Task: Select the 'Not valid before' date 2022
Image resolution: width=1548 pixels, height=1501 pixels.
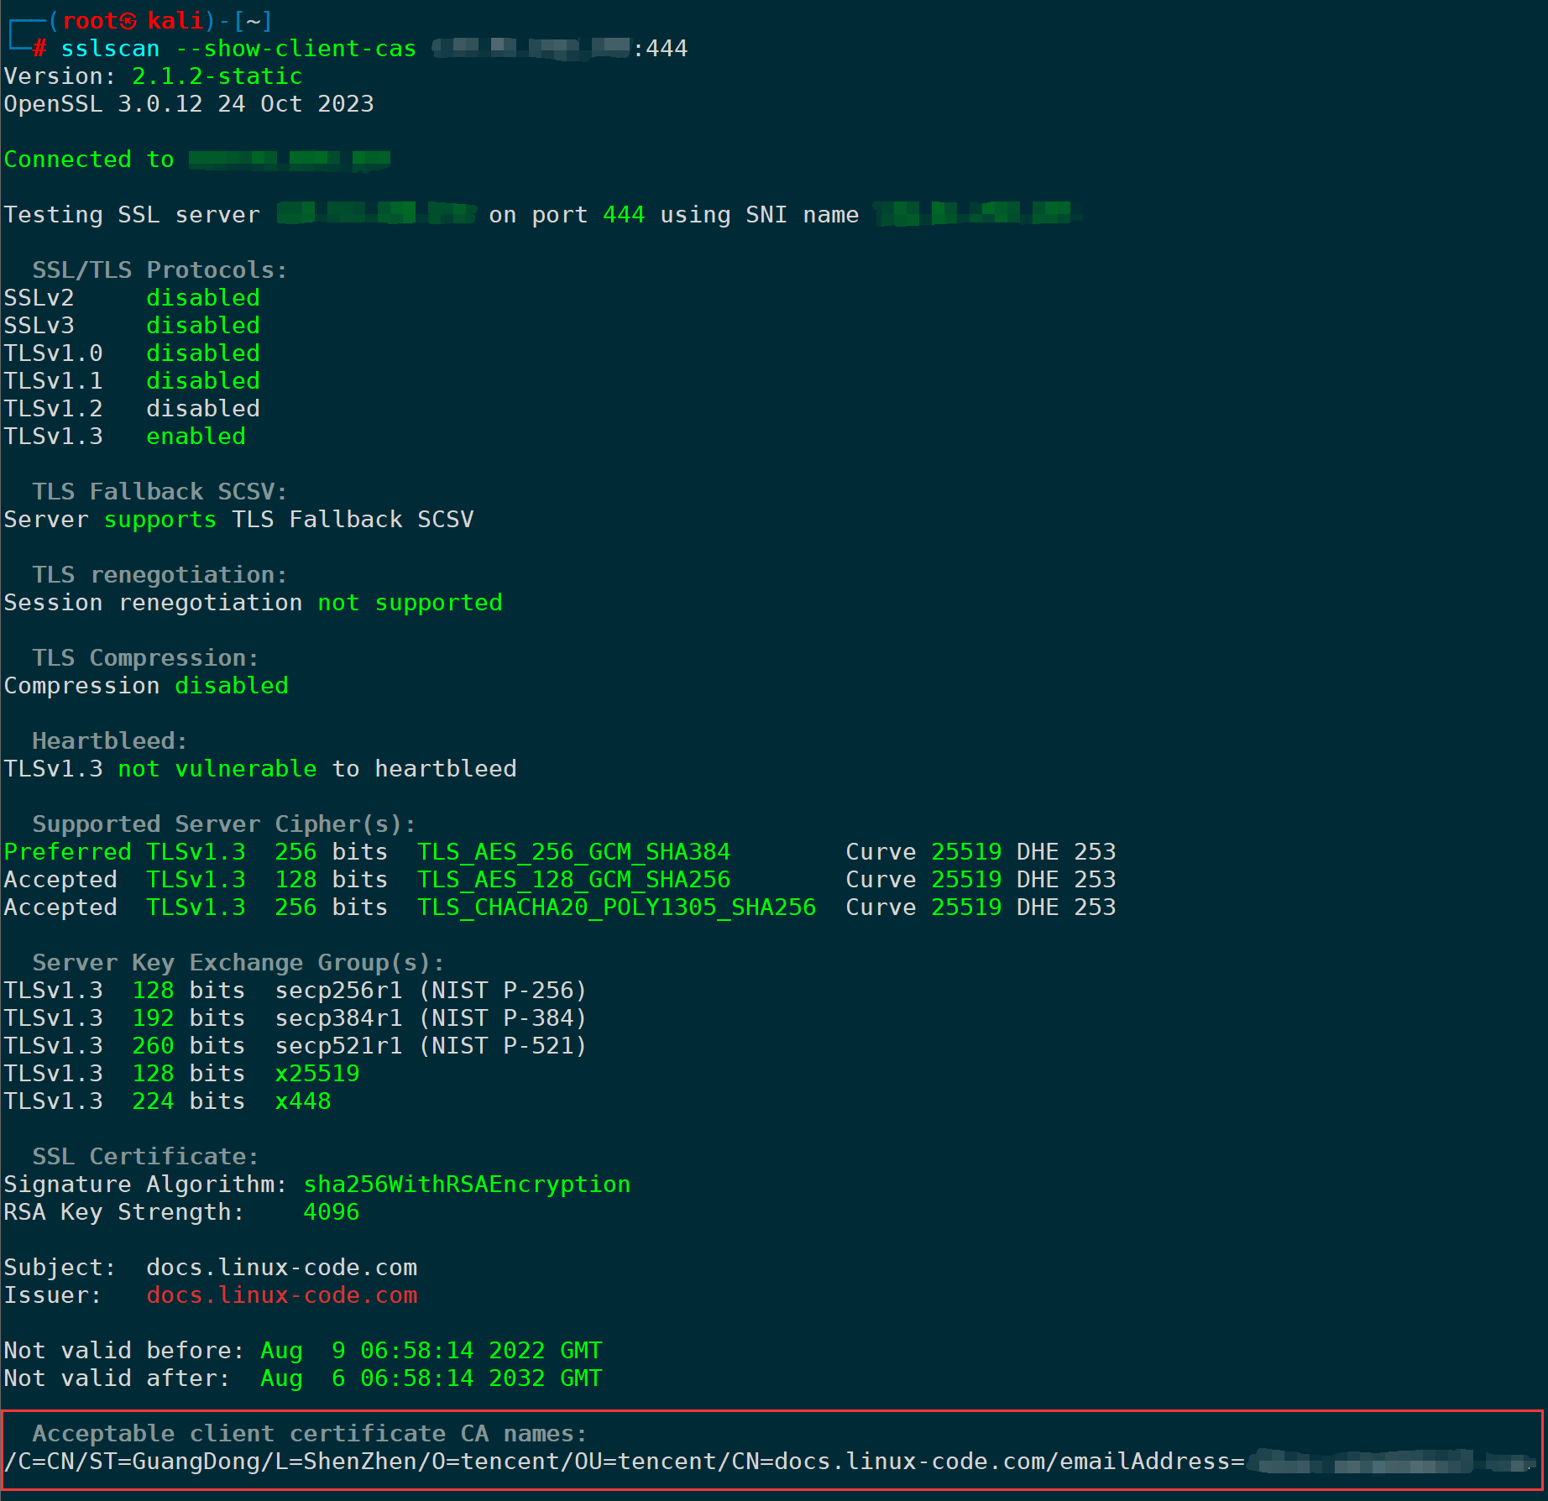Action: 431,1351
